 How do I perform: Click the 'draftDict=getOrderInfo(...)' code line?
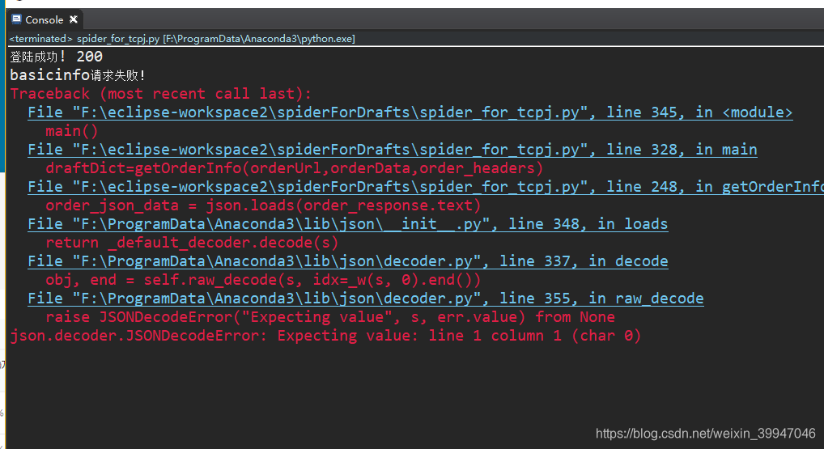[295, 168]
